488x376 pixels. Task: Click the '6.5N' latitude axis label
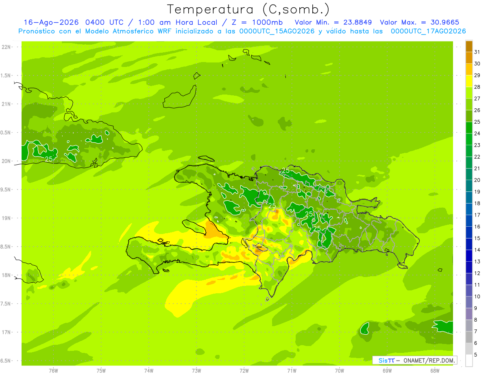click(x=6, y=361)
